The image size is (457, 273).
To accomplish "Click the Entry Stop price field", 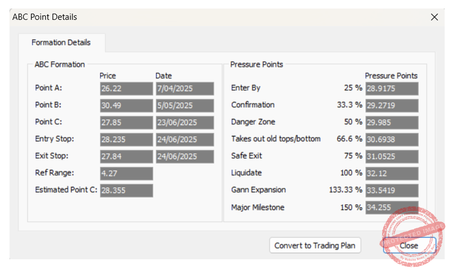I will pos(126,139).
